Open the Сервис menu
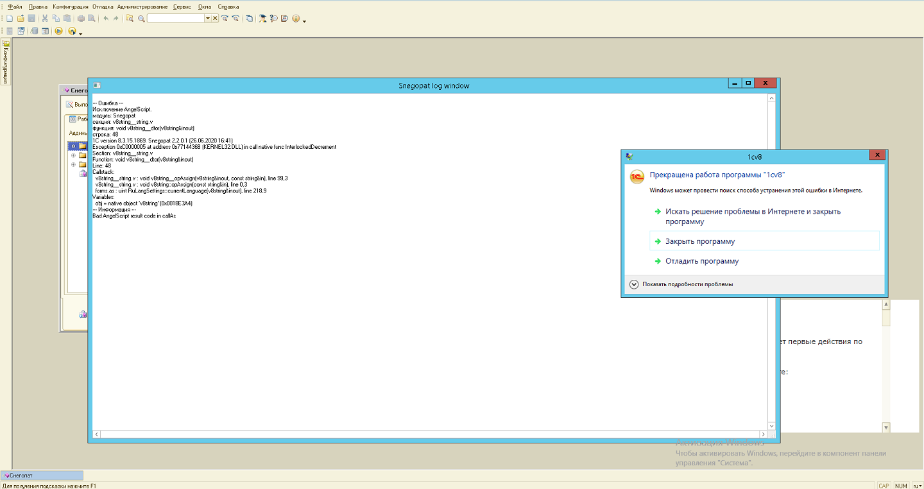 [x=182, y=7]
